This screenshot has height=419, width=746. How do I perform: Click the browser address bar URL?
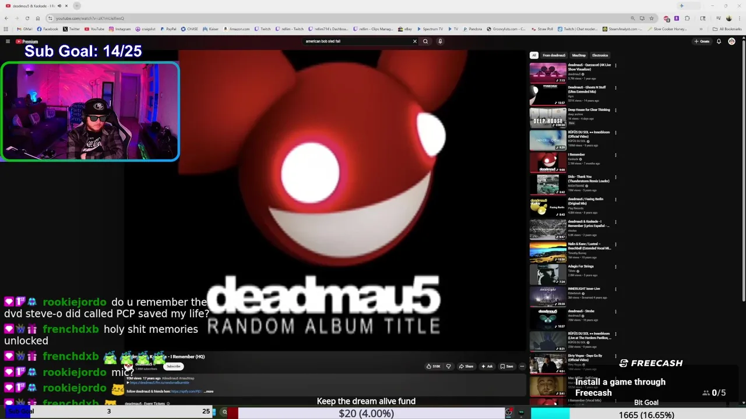tap(90, 18)
